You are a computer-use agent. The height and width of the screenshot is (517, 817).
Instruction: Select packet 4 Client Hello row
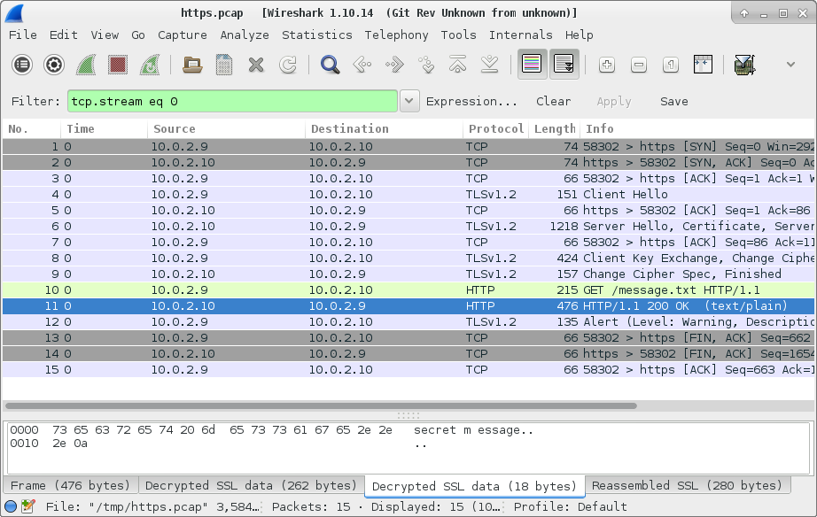[x=408, y=194]
